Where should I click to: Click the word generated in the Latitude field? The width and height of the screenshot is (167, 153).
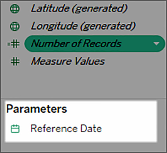pos(99,9)
